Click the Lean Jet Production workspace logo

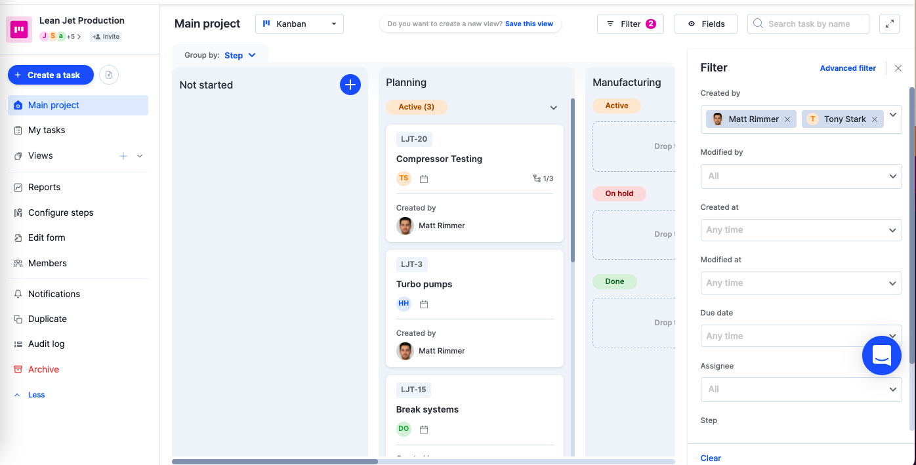[x=20, y=30]
